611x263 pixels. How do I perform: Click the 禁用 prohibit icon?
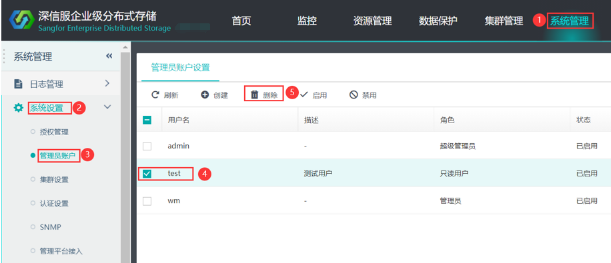[354, 95]
